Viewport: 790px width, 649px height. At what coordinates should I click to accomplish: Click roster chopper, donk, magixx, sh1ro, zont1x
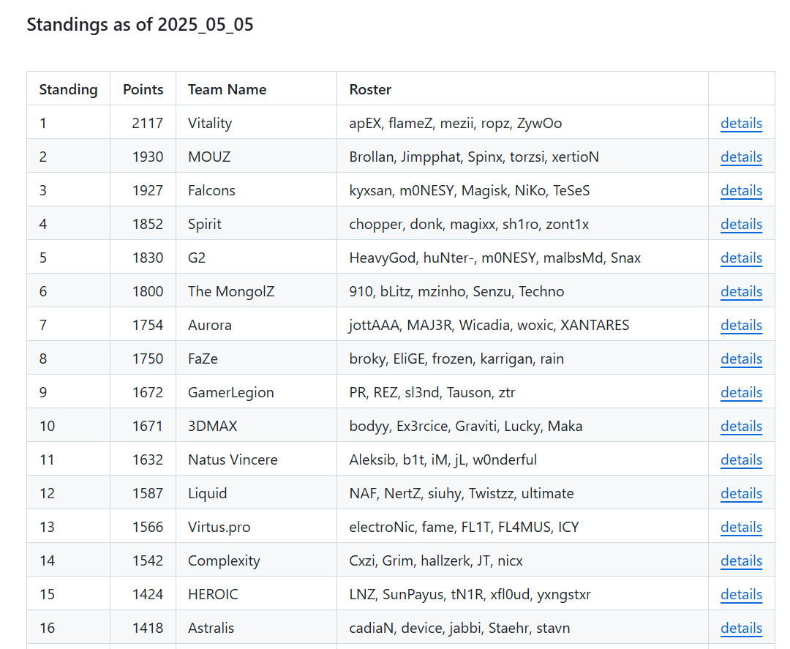(469, 224)
